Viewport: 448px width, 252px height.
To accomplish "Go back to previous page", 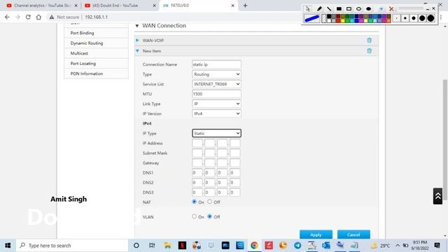I will click(x=7, y=17).
